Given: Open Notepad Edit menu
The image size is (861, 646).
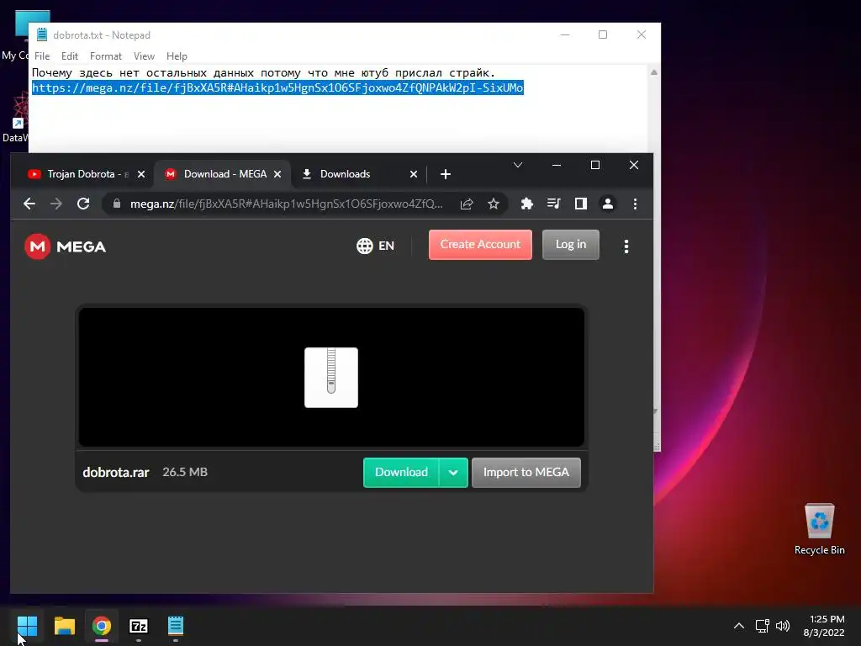Looking at the screenshot, I should [69, 56].
